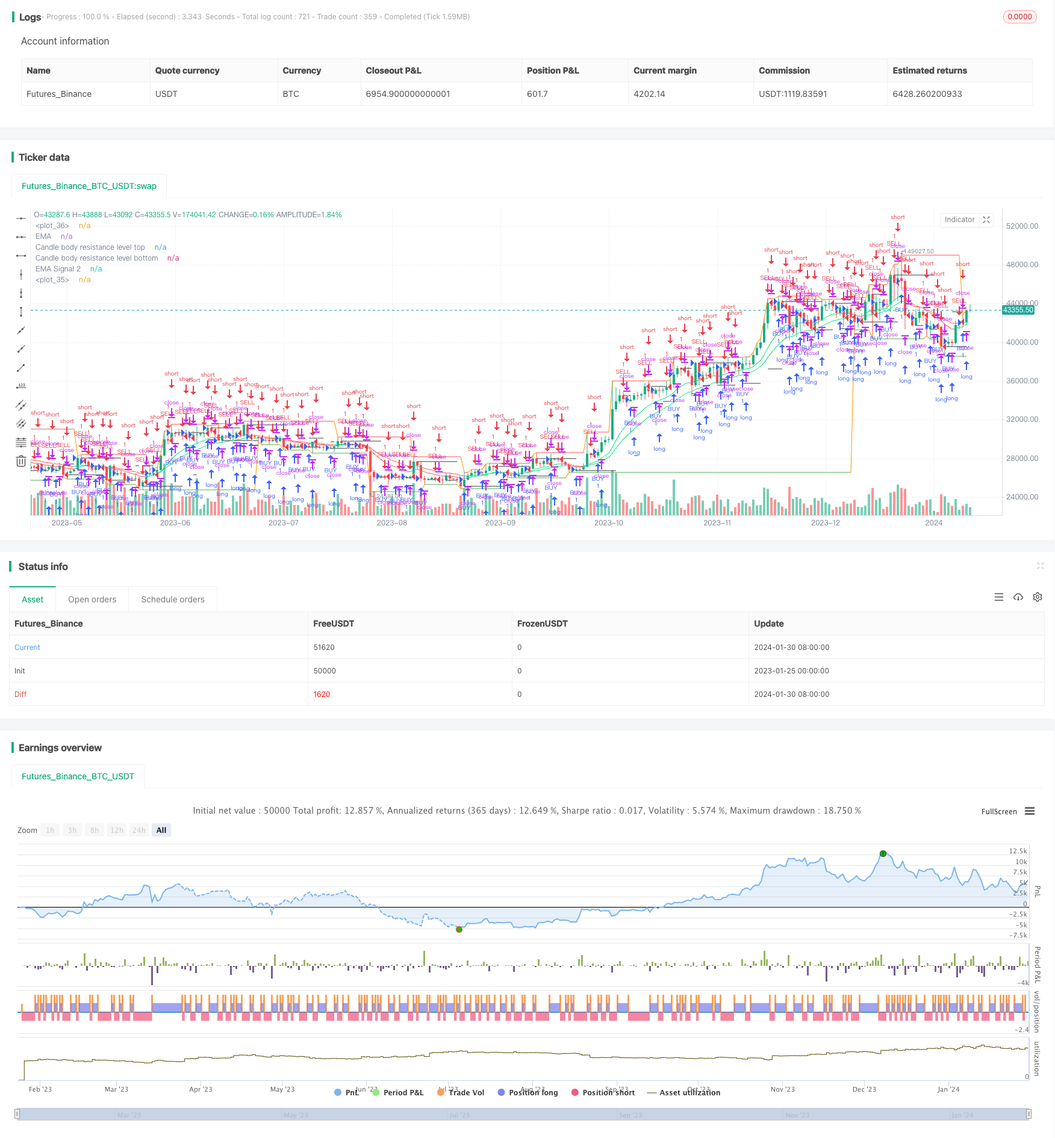Viewport: 1055px width, 1138px height.
Task: Click the left handle of range navigator
Action: point(17,1114)
